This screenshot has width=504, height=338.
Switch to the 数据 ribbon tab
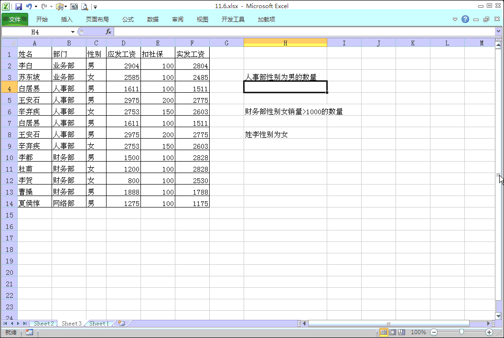coord(153,19)
